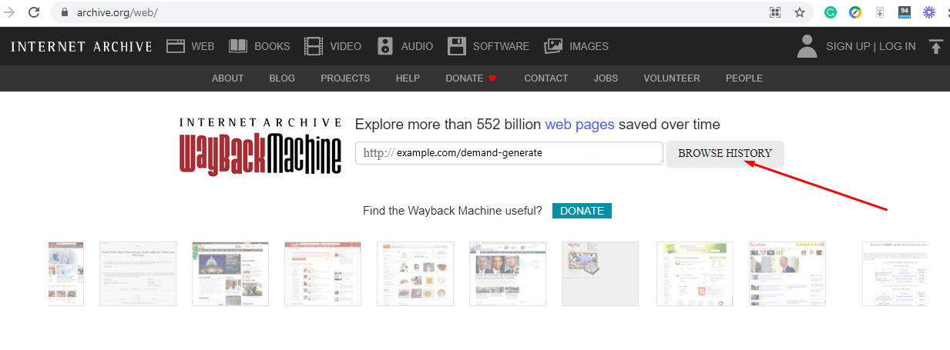Open the WEB section

[203, 46]
